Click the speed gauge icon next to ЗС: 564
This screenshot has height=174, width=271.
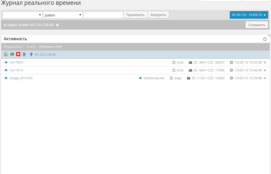click(191, 70)
